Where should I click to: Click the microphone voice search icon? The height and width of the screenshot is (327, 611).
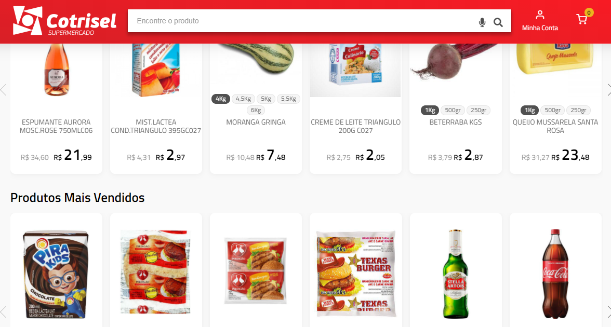click(x=482, y=22)
